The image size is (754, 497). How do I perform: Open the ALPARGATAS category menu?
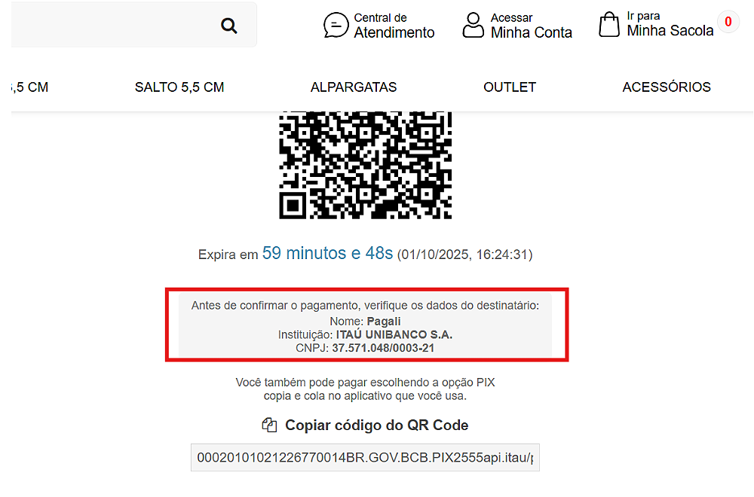tap(354, 87)
